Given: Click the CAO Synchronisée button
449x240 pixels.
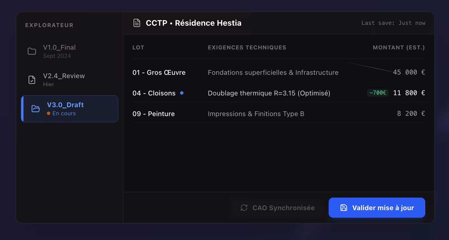Looking at the screenshot, I should point(278,208).
